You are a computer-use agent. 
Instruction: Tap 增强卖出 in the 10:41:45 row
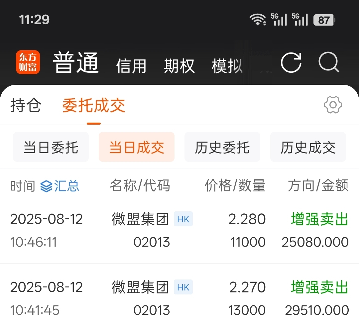click(320, 287)
